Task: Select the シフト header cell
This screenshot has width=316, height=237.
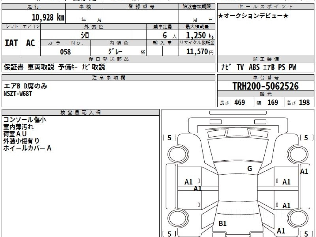Action: coord(12,27)
